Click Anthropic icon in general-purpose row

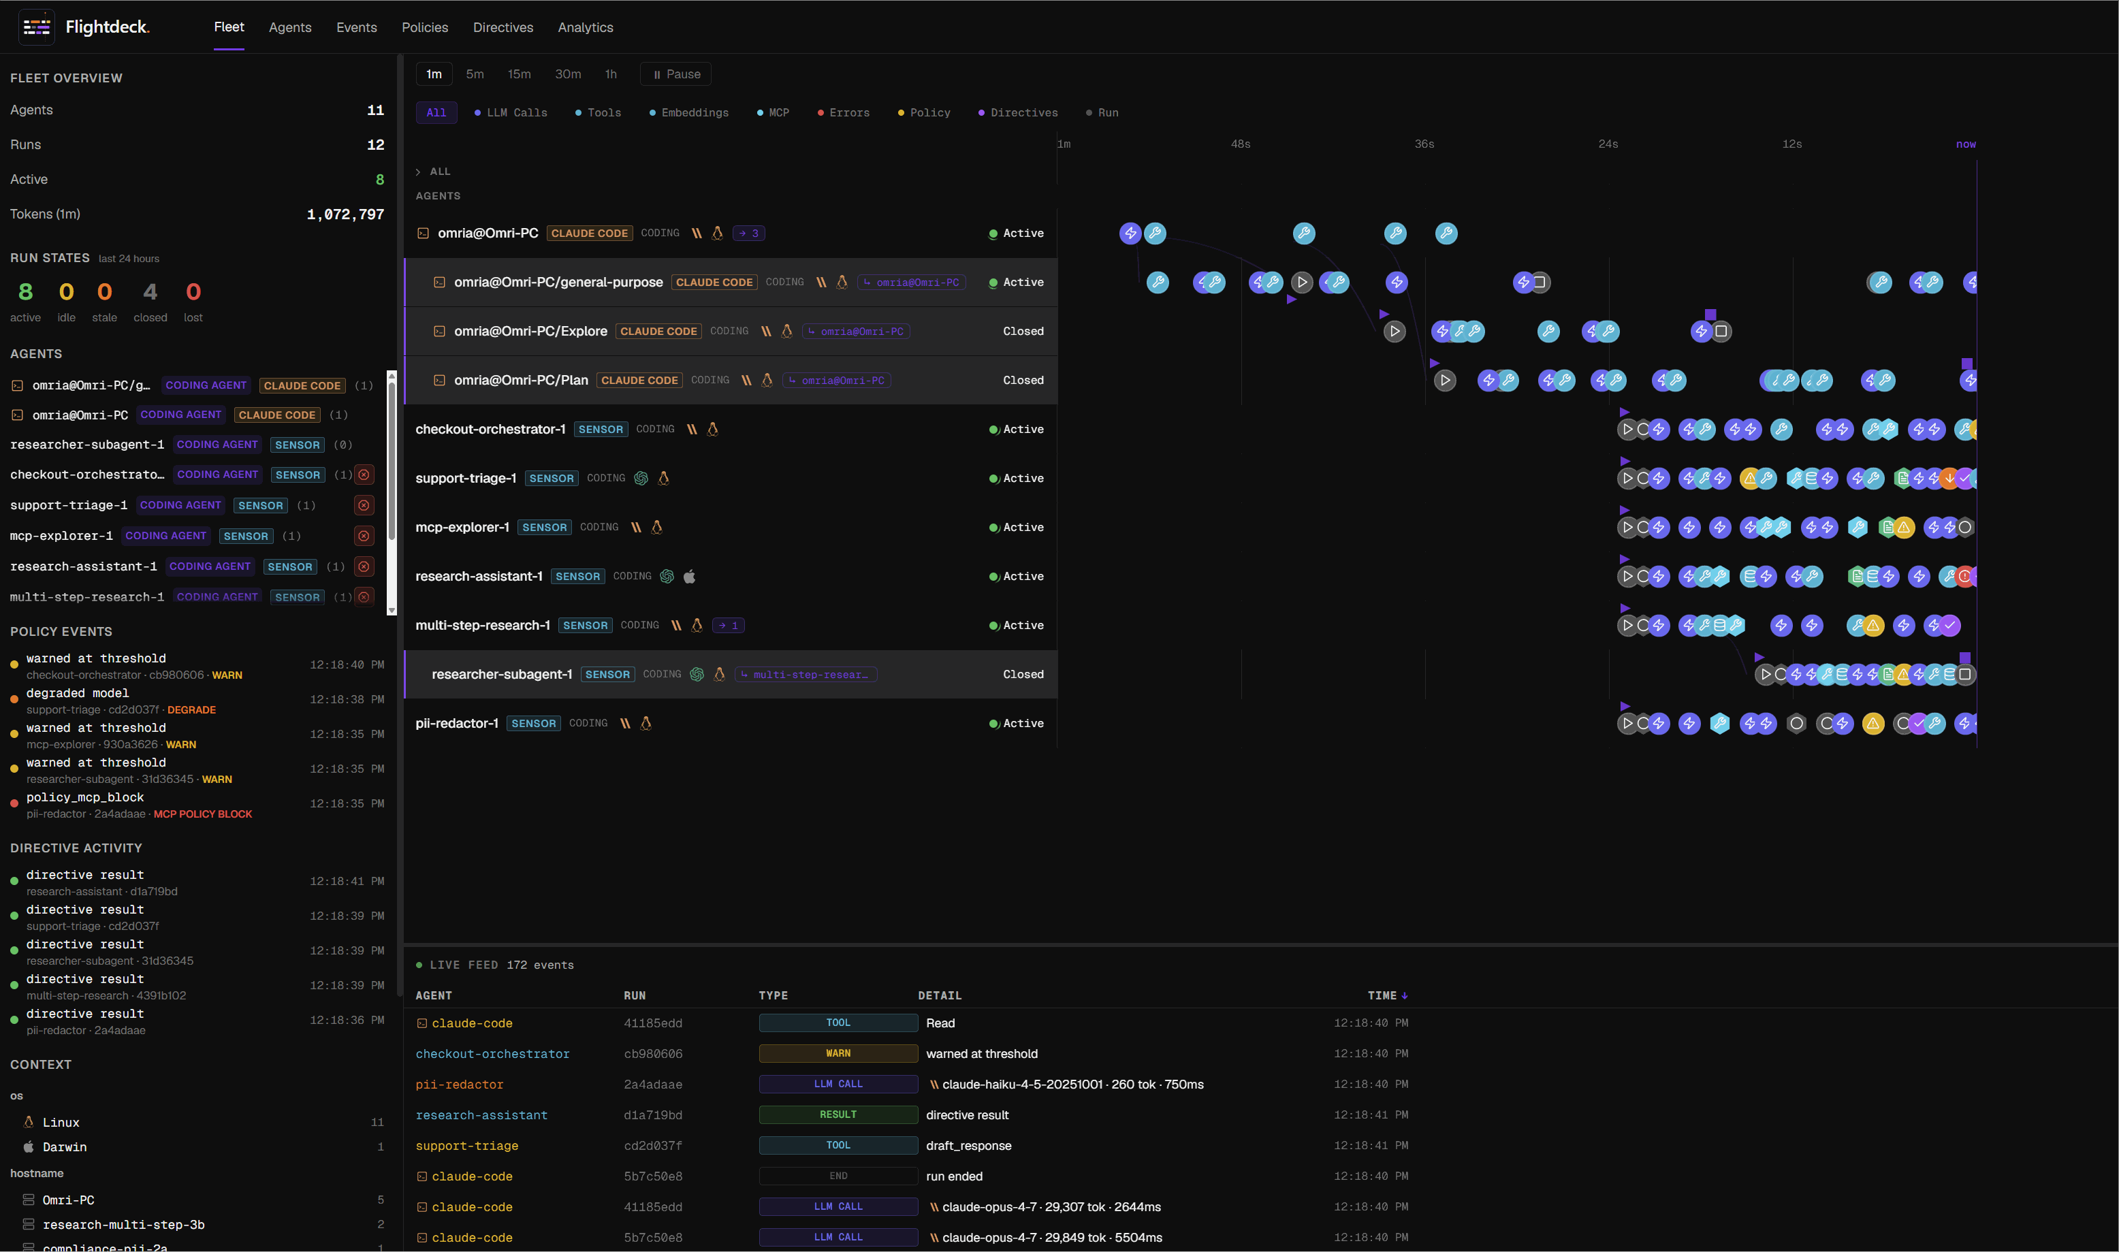pyautogui.click(x=820, y=282)
